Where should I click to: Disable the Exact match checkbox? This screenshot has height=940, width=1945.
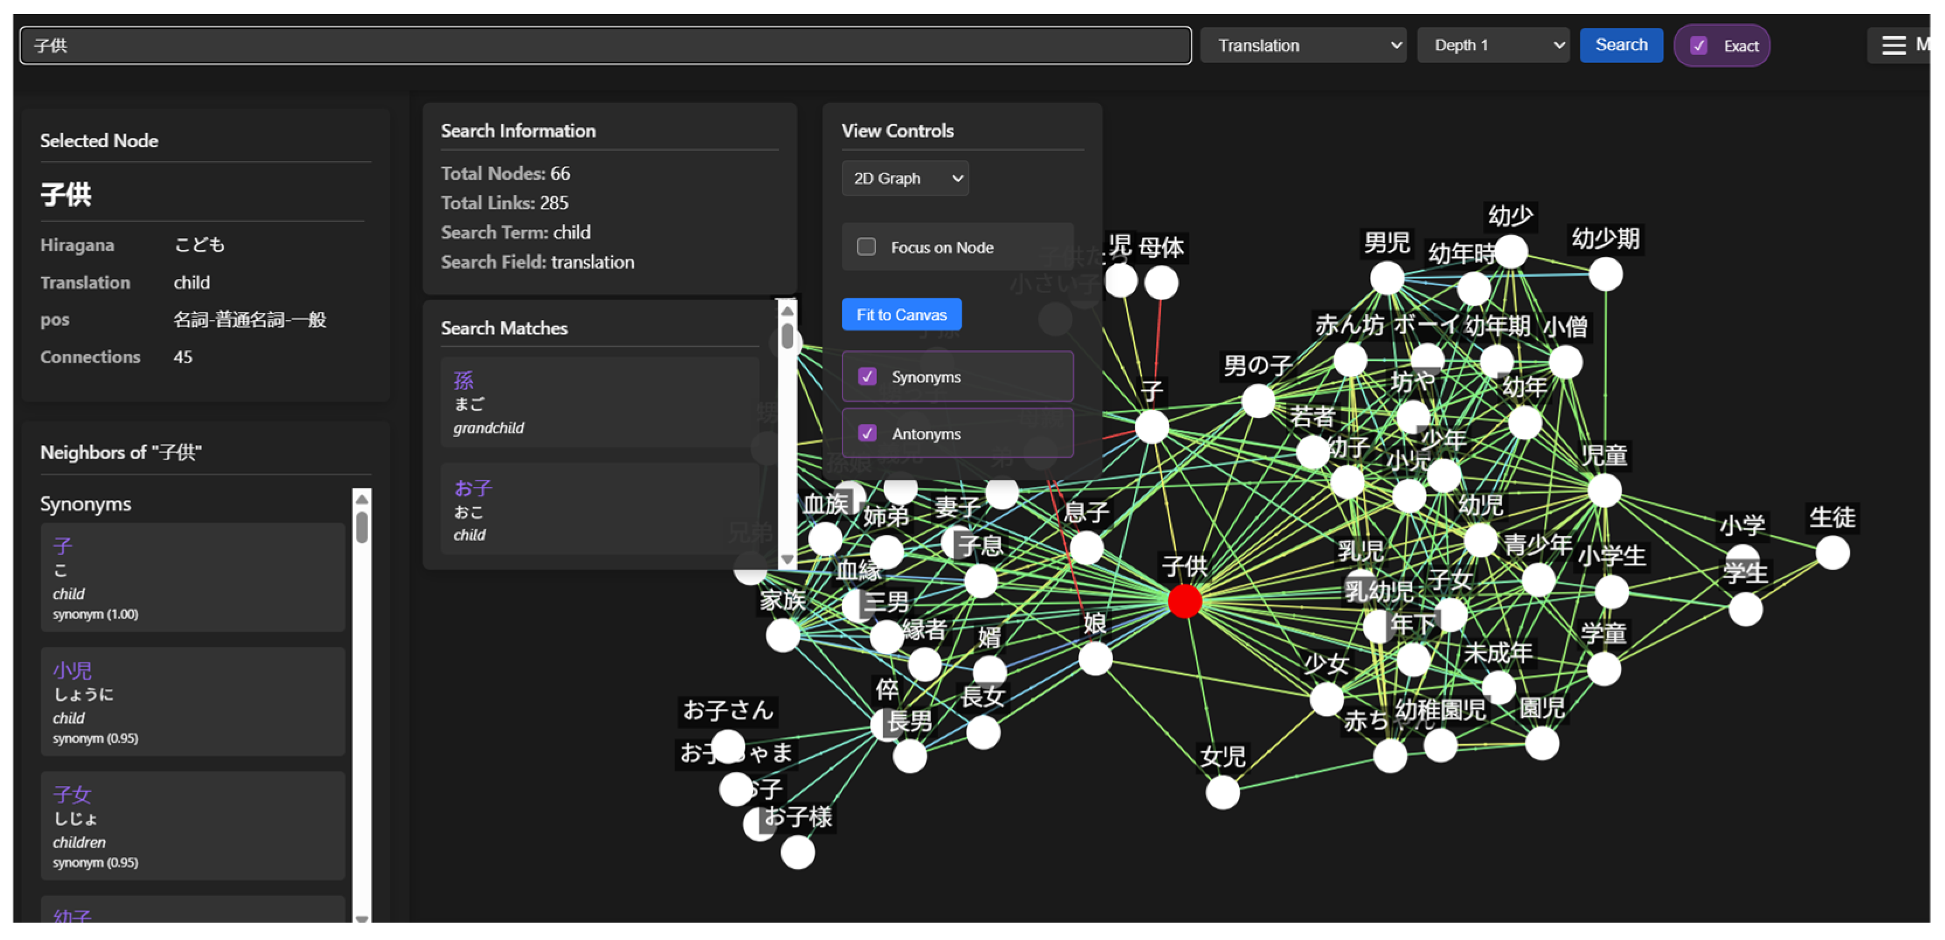[x=1698, y=46]
